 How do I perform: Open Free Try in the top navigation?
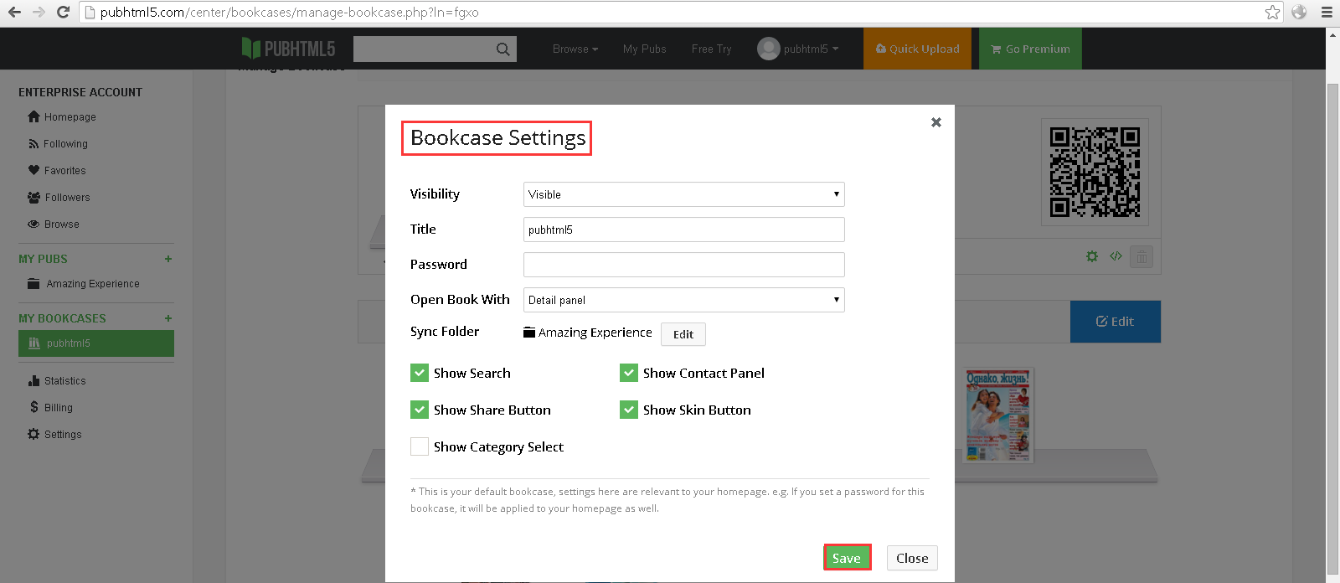pos(712,49)
